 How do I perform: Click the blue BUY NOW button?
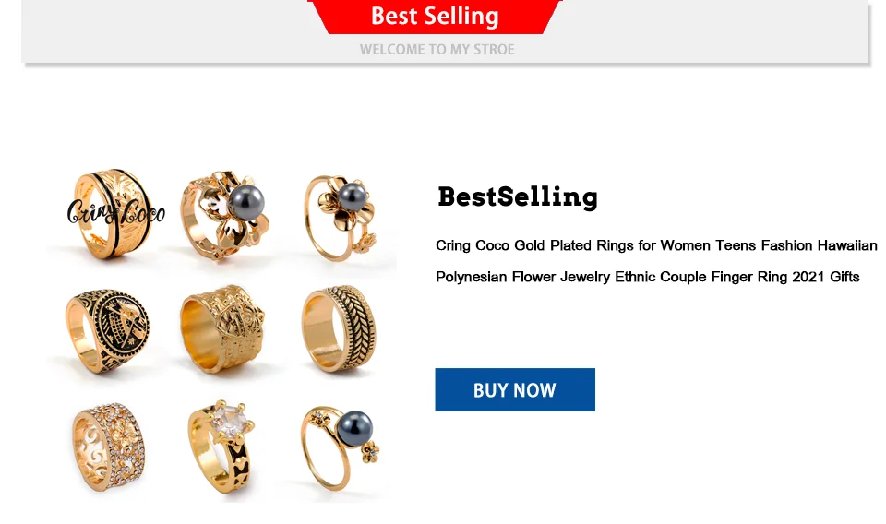[515, 389]
